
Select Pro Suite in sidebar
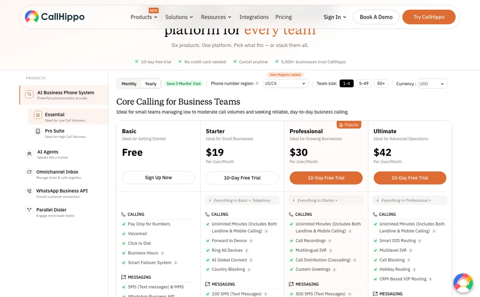tap(68, 133)
